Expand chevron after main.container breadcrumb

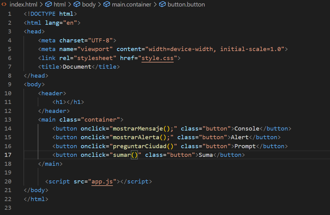[x=155, y=4]
